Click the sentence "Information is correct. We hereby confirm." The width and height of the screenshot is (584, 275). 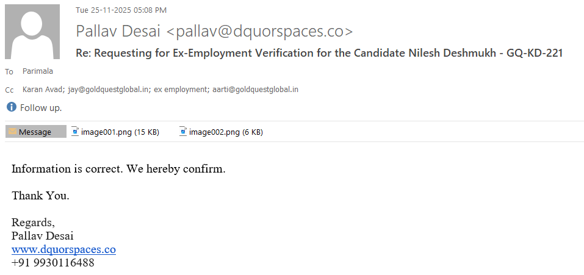[118, 169]
